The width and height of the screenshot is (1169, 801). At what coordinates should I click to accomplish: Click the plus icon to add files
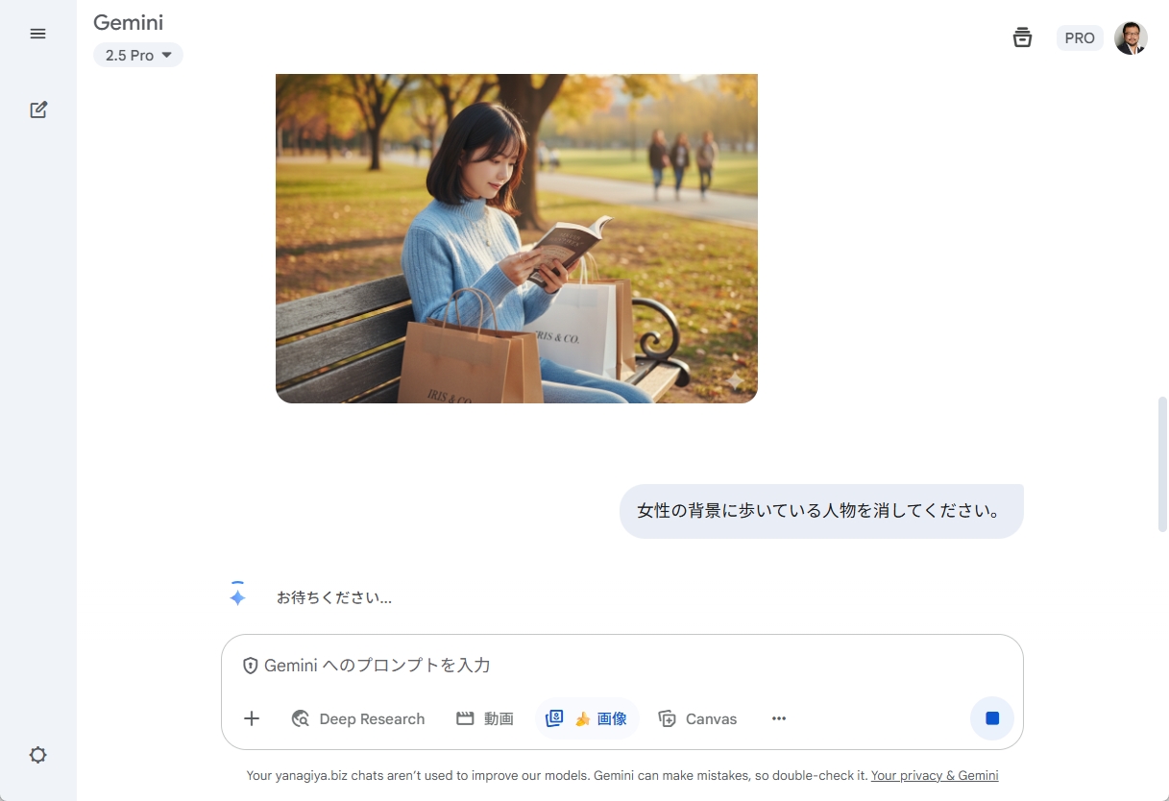[252, 718]
